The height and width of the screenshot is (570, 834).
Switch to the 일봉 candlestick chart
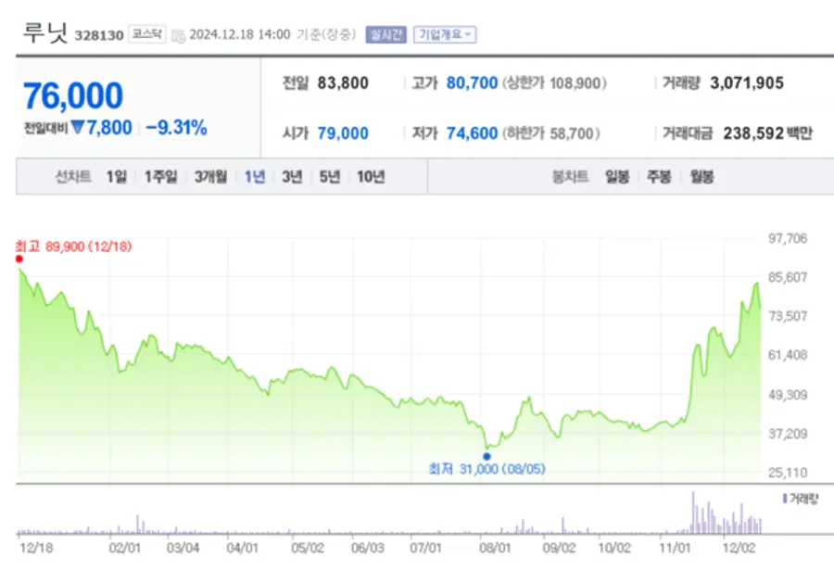[x=617, y=176]
